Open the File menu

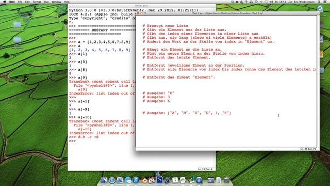coord(20,2)
